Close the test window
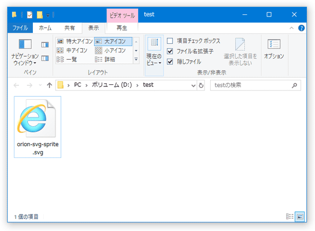 [294, 15]
